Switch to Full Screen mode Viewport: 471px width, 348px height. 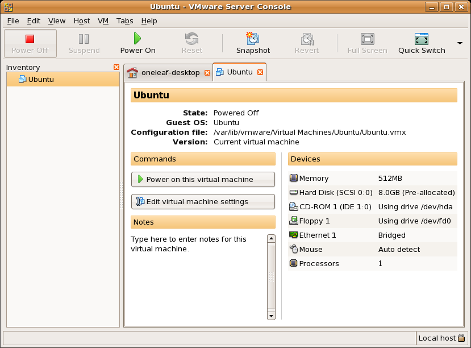[368, 44]
